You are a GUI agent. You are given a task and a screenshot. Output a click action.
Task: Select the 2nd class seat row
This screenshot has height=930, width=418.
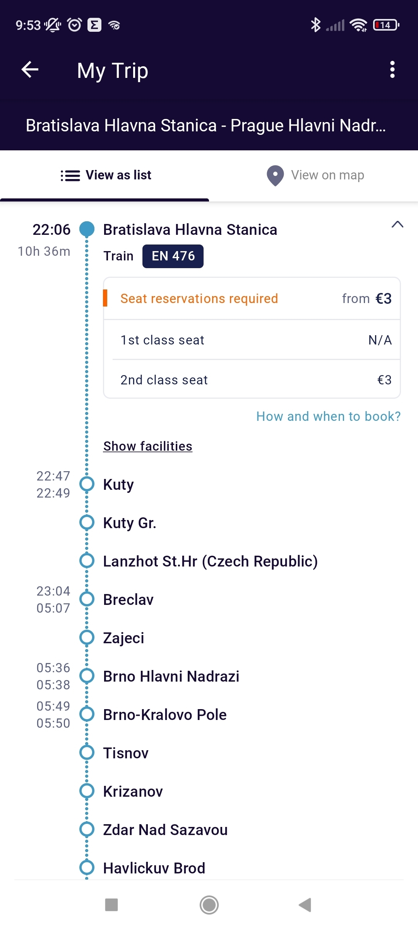[252, 380]
